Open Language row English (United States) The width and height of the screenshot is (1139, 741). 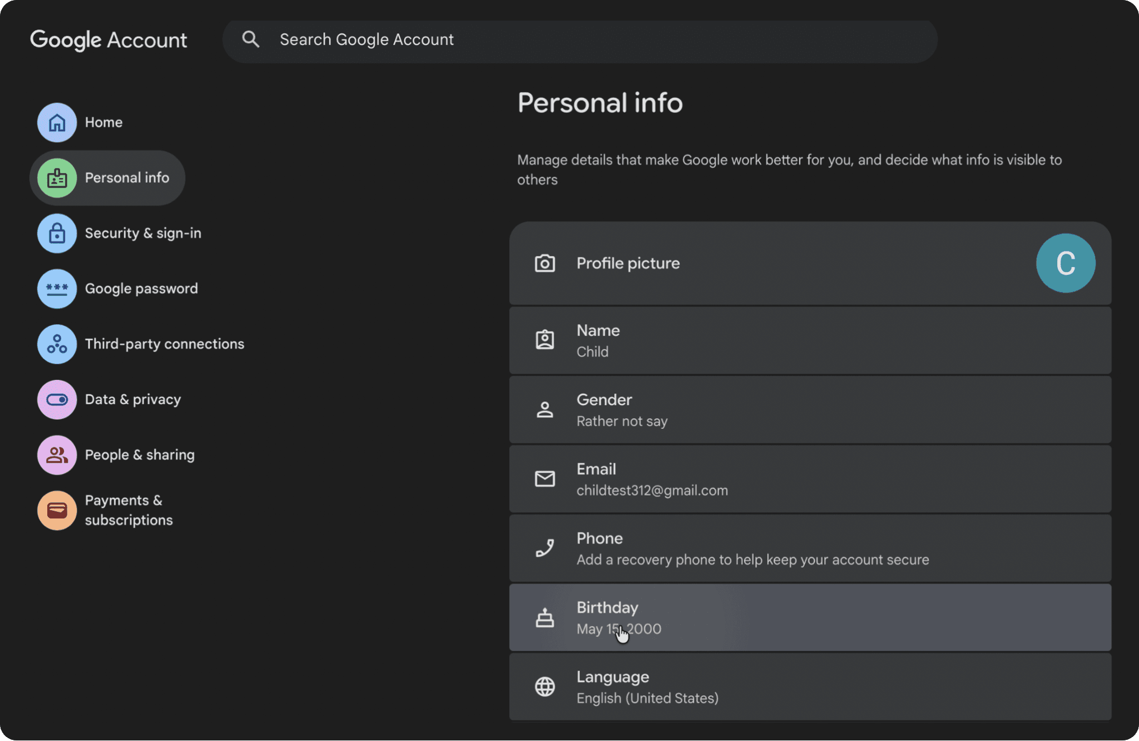click(x=810, y=687)
